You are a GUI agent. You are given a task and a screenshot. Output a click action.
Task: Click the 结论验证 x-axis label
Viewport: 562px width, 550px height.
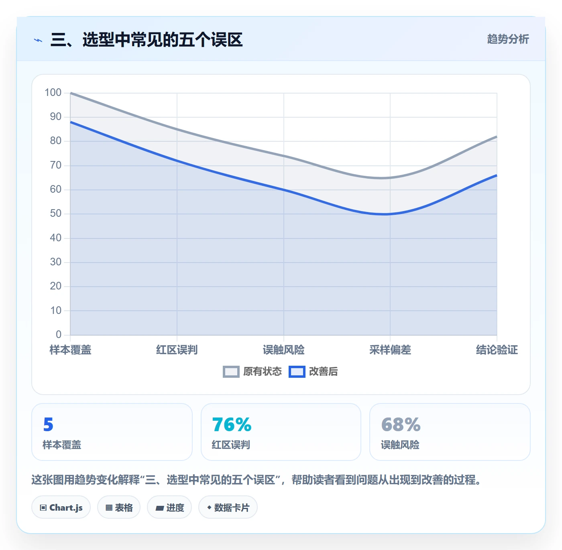click(x=497, y=350)
